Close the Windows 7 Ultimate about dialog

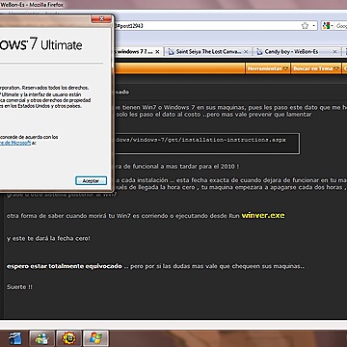coord(101,18)
